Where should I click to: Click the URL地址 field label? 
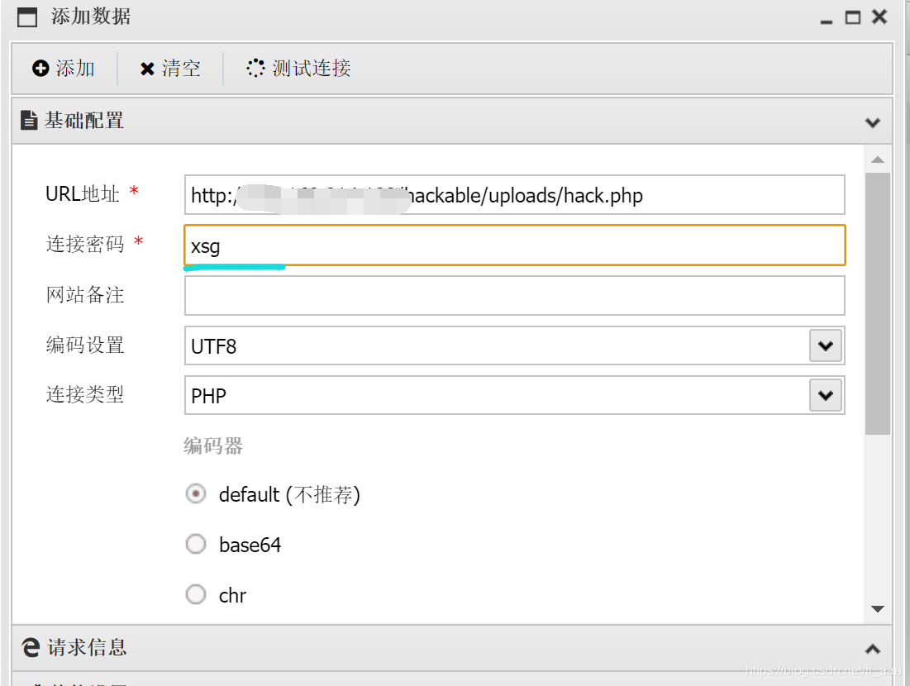(83, 194)
